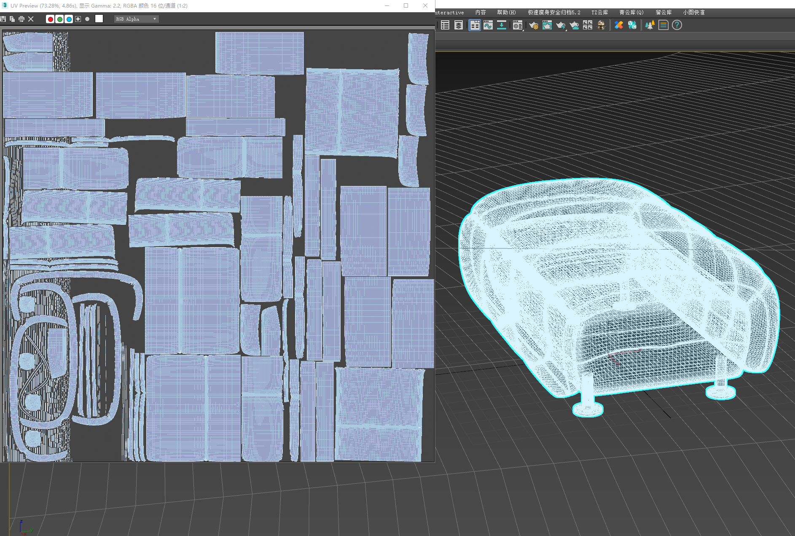Click the white color swatch
795x536 pixels.
[x=99, y=19]
